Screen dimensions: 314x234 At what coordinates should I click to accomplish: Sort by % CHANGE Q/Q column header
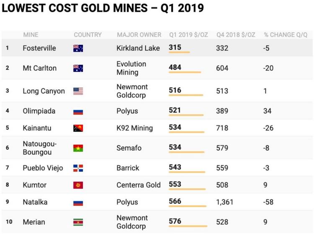click(x=286, y=35)
